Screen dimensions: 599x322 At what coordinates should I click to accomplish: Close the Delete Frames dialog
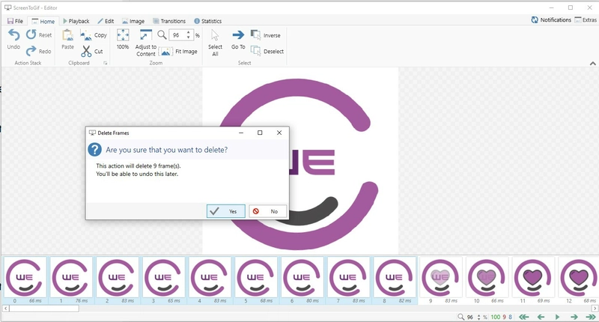coord(279,133)
